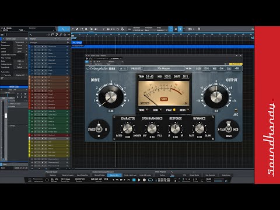Select Record Takes option
Screen dimensions: 280x210
(100, 175)
